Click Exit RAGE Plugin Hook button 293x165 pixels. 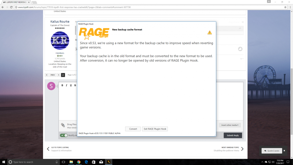coord(155,129)
